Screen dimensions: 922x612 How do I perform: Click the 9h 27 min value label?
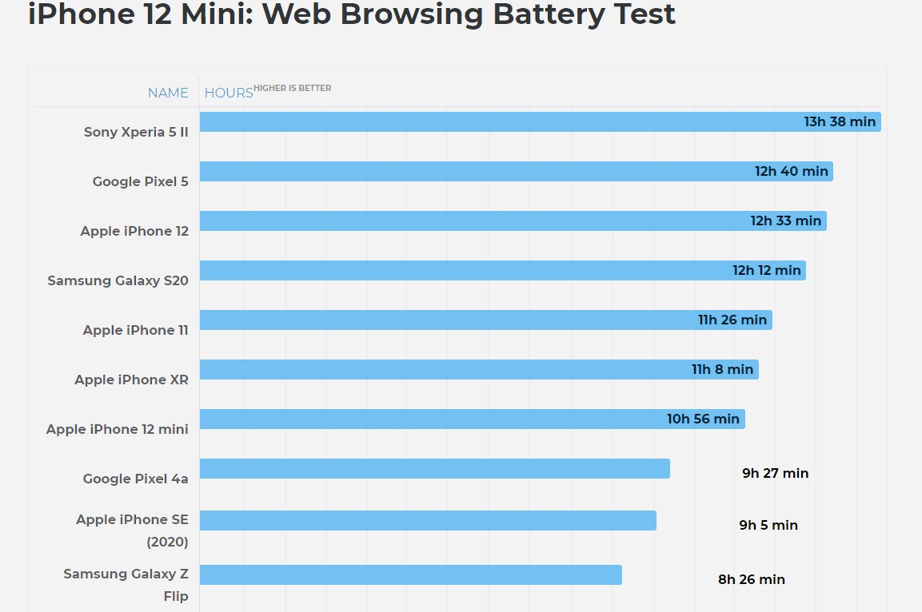pyautogui.click(x=775, y=473)
